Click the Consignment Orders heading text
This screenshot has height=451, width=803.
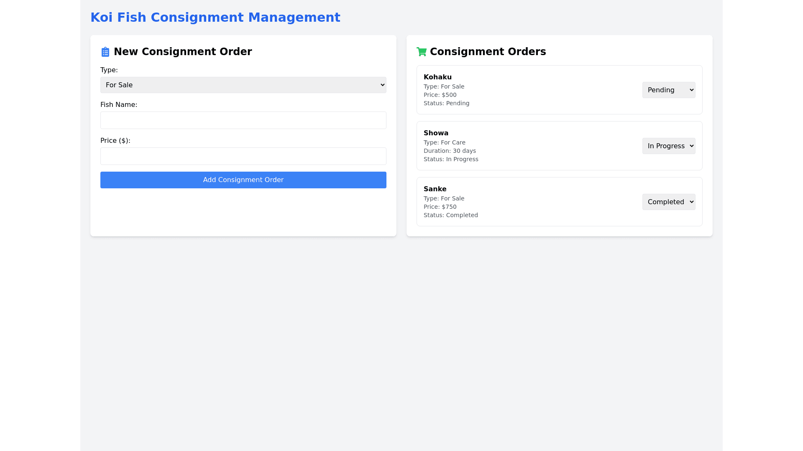(x=488, y=52)
